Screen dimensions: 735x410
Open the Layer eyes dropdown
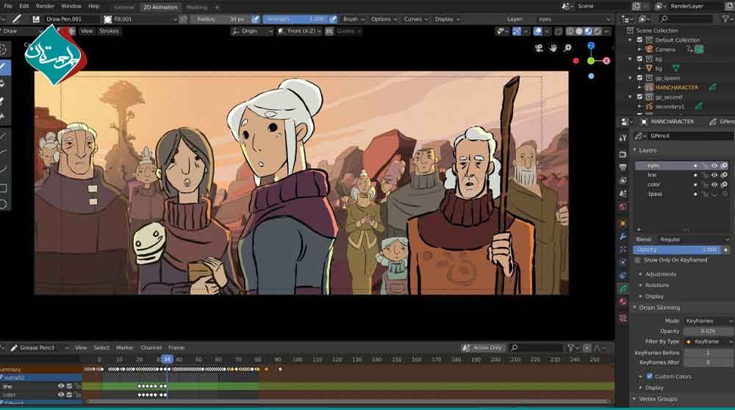574,19
